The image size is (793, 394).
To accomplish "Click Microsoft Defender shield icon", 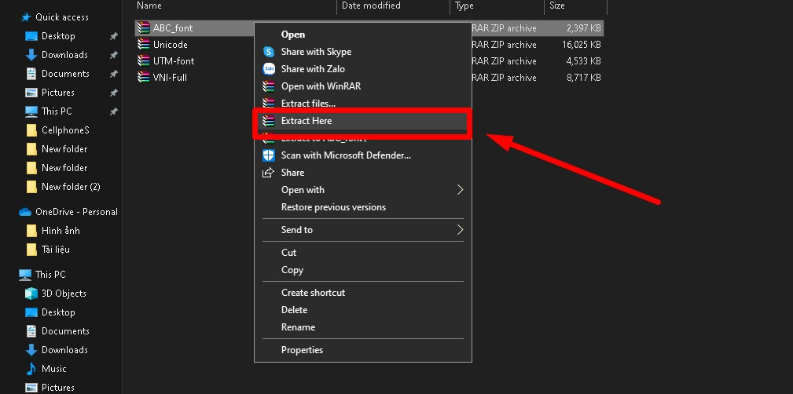I will (x=269, y=155).
